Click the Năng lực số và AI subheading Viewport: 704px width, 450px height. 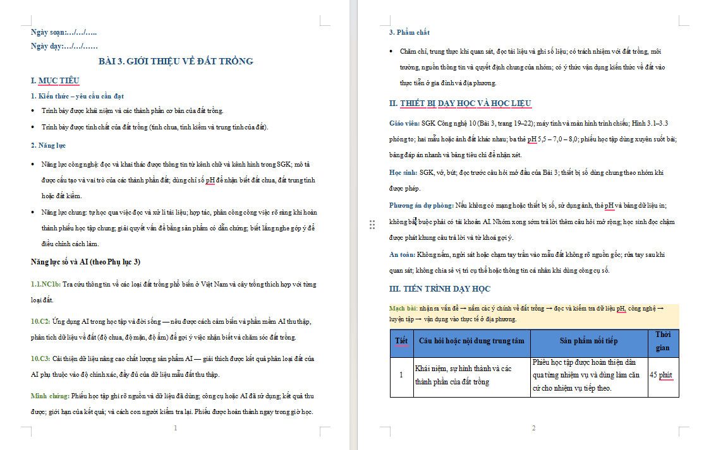pos(85,262)
